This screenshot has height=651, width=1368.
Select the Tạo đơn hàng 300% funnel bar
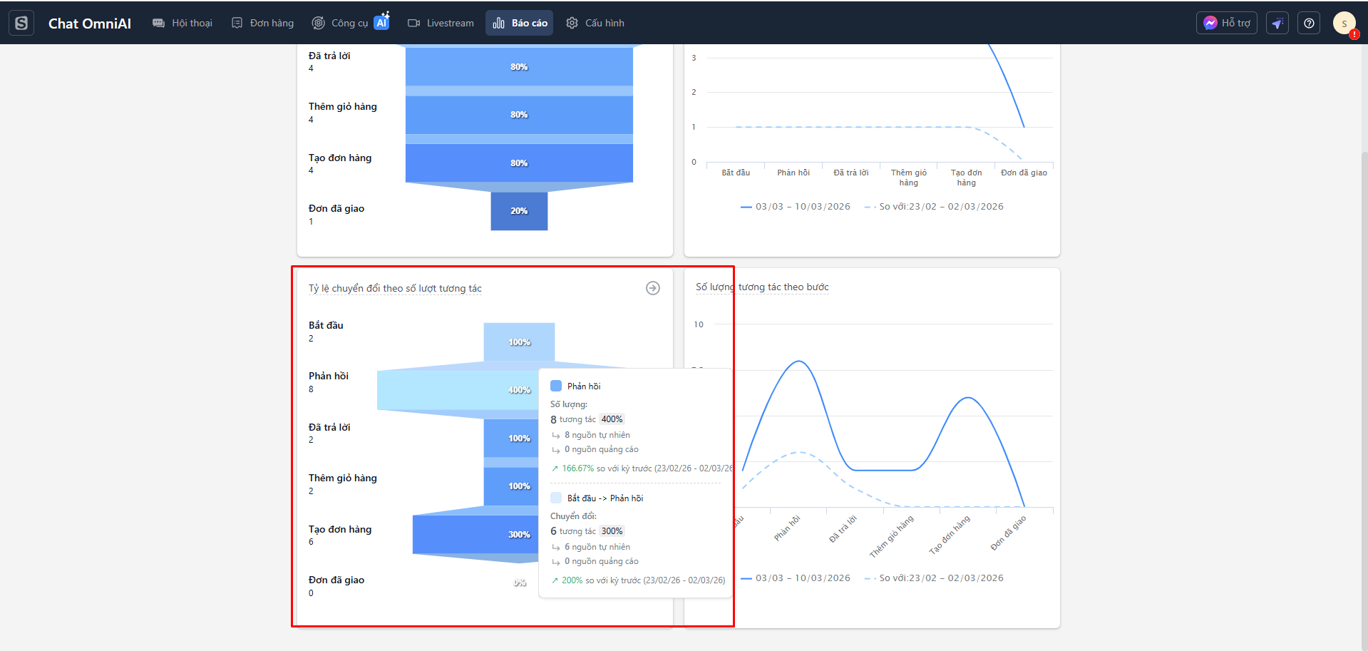pyautogui.click(x=475, y=535)
